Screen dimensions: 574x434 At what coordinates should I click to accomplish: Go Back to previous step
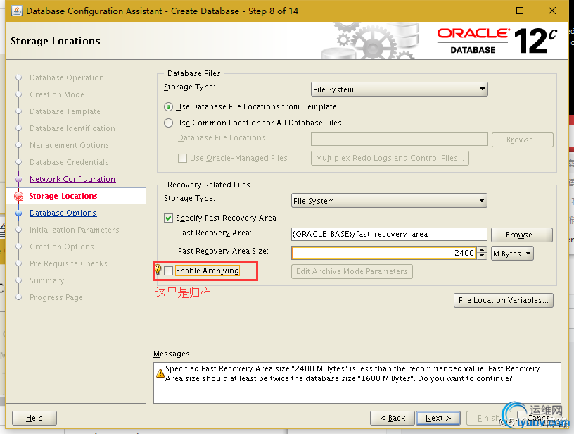point(393,418)
